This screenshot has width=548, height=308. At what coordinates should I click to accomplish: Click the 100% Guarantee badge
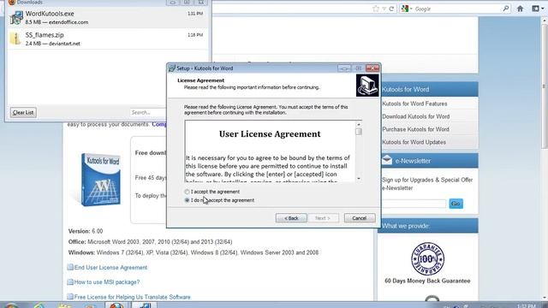[427, 258]
